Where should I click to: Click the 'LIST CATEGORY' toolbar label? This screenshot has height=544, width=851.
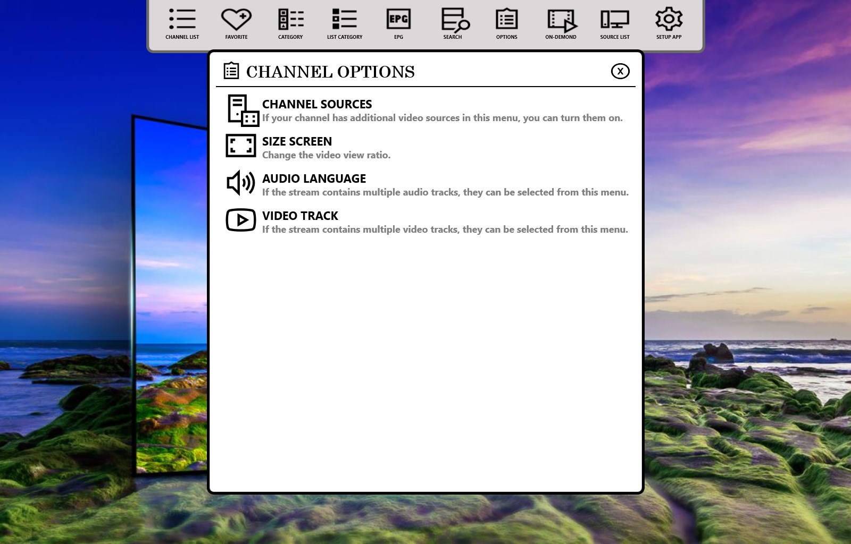[x=345, y=37]
